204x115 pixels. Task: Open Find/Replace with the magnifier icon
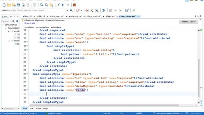click(42, 5)
